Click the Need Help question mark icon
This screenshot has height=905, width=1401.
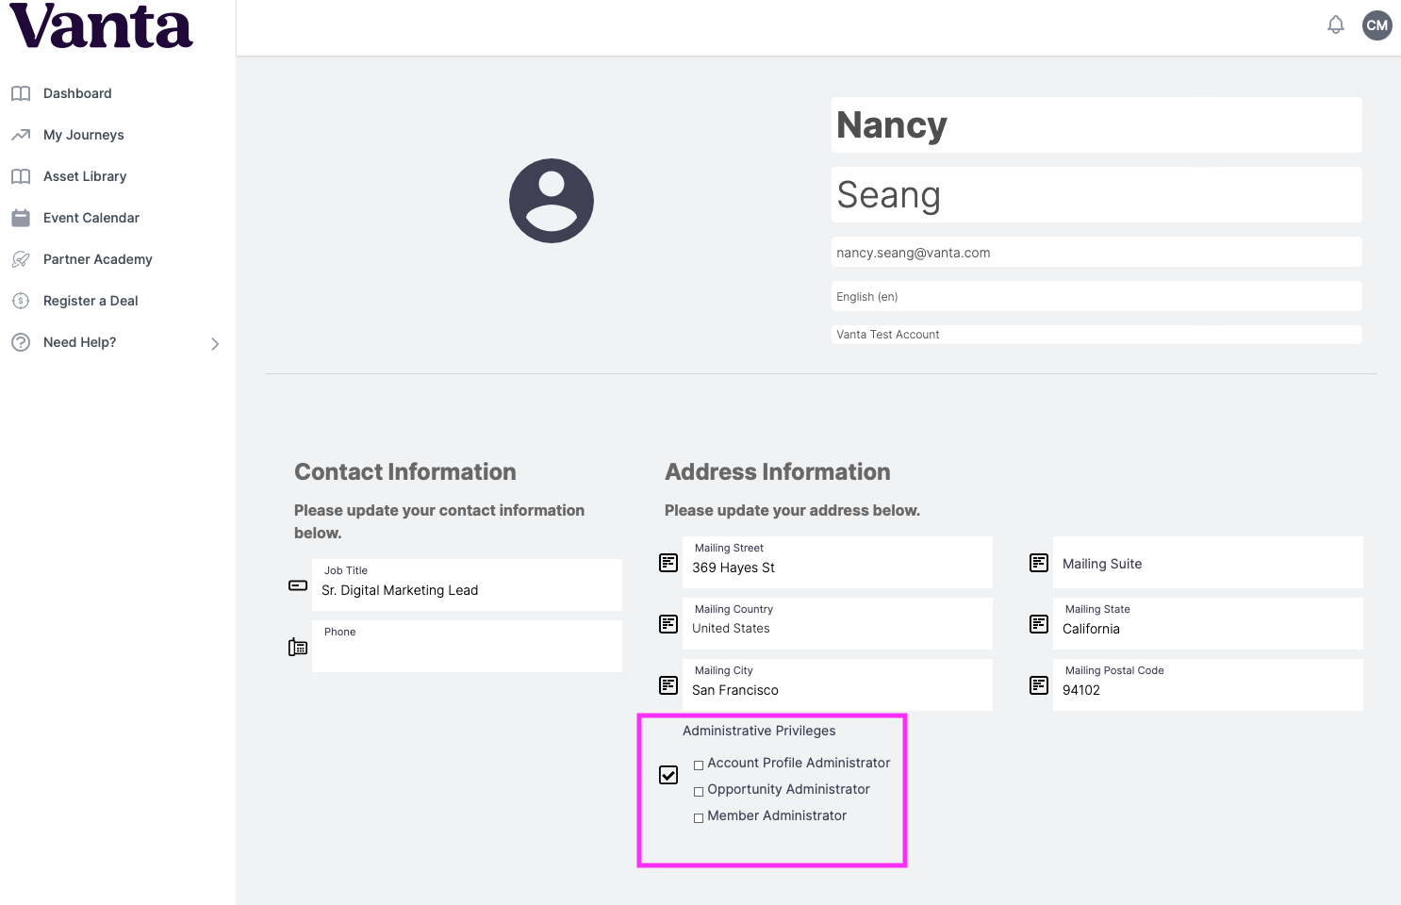click(21, 342)
